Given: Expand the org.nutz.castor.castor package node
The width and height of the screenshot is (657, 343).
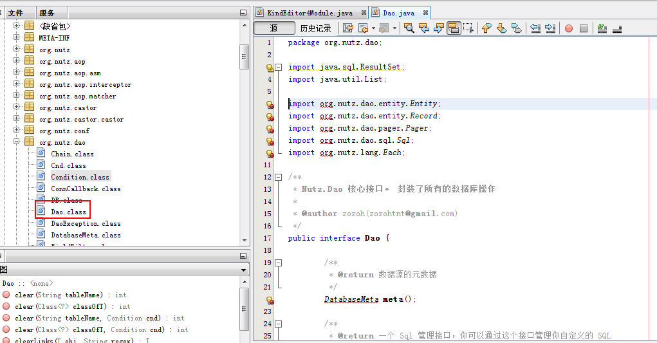Looking at the screenshot, I should coord(16,118).
